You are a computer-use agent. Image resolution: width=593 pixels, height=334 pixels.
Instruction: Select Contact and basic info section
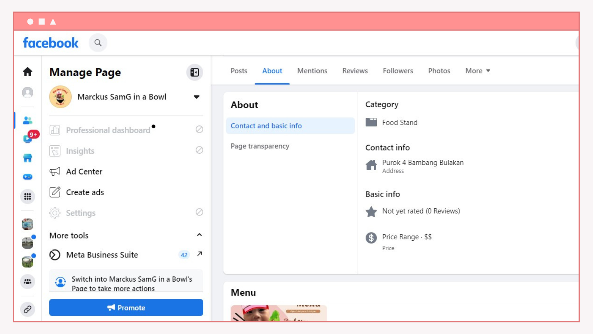point(290,126)
